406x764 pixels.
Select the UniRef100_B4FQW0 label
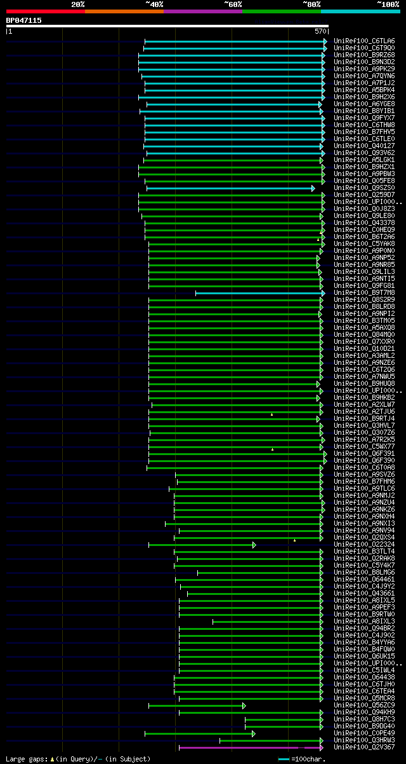click(x=364, y=649)
